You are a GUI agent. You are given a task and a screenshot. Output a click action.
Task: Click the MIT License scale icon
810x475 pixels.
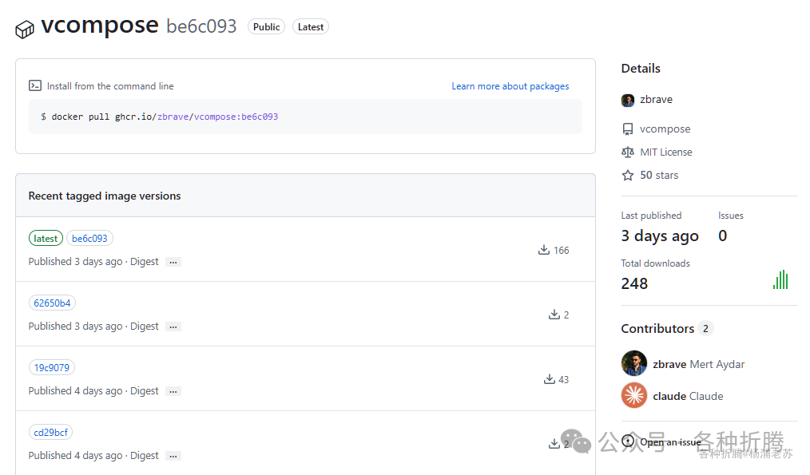coord(627,152)
